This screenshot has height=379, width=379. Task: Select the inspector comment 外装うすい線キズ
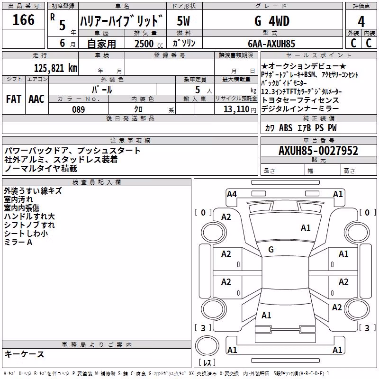[33, 191]
